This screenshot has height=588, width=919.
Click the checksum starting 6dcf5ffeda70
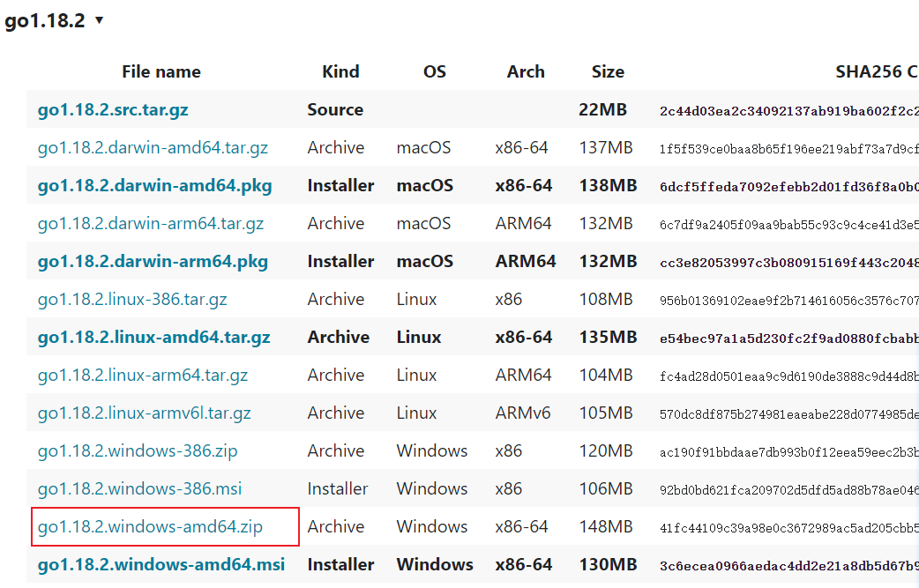788,187
